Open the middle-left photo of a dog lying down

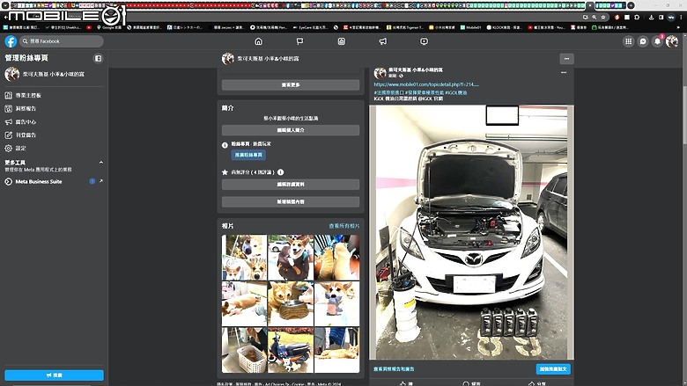(244, 304)
